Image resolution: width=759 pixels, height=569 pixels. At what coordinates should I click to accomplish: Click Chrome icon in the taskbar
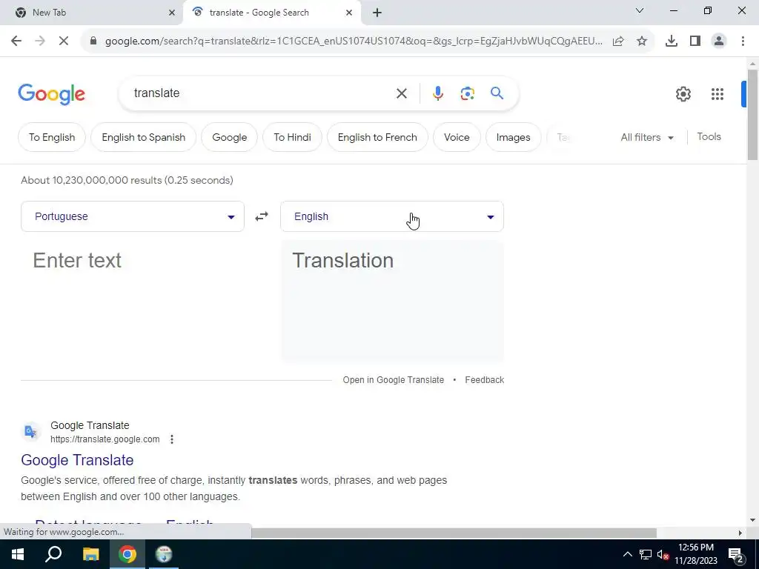coord(127,554)
